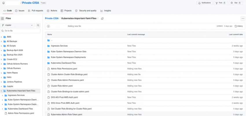Click file icon beside Cluster-Role-Admin.yaml

click(49, 86)
